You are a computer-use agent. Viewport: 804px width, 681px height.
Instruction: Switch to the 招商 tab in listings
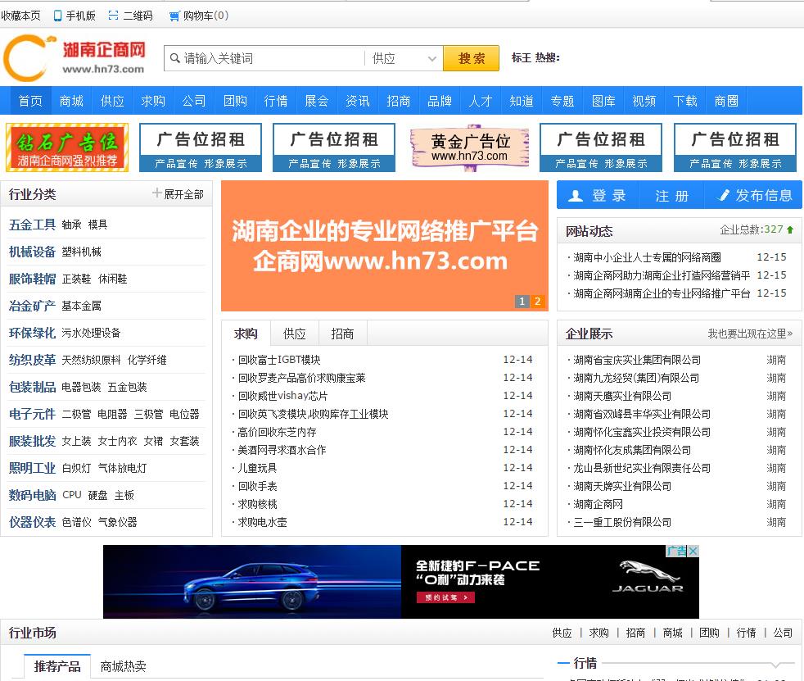click(x=342, y=334)
